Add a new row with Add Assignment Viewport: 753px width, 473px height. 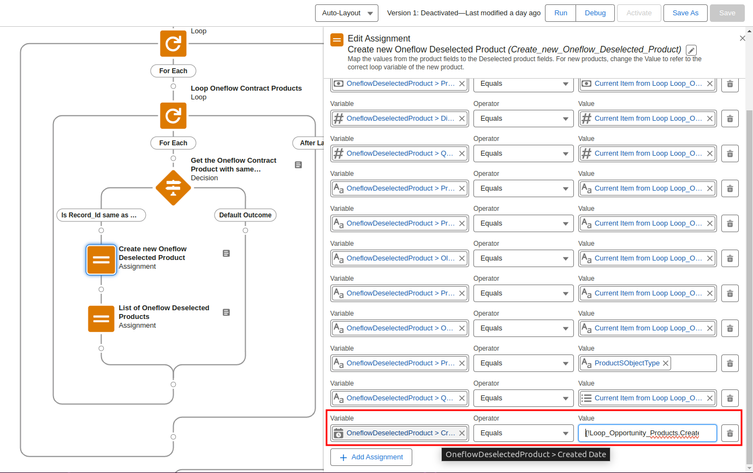coord(371,457)
